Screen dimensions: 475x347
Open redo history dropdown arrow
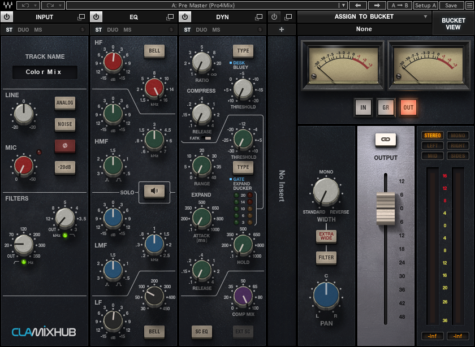pyautogui.click(x=61, y=5)
